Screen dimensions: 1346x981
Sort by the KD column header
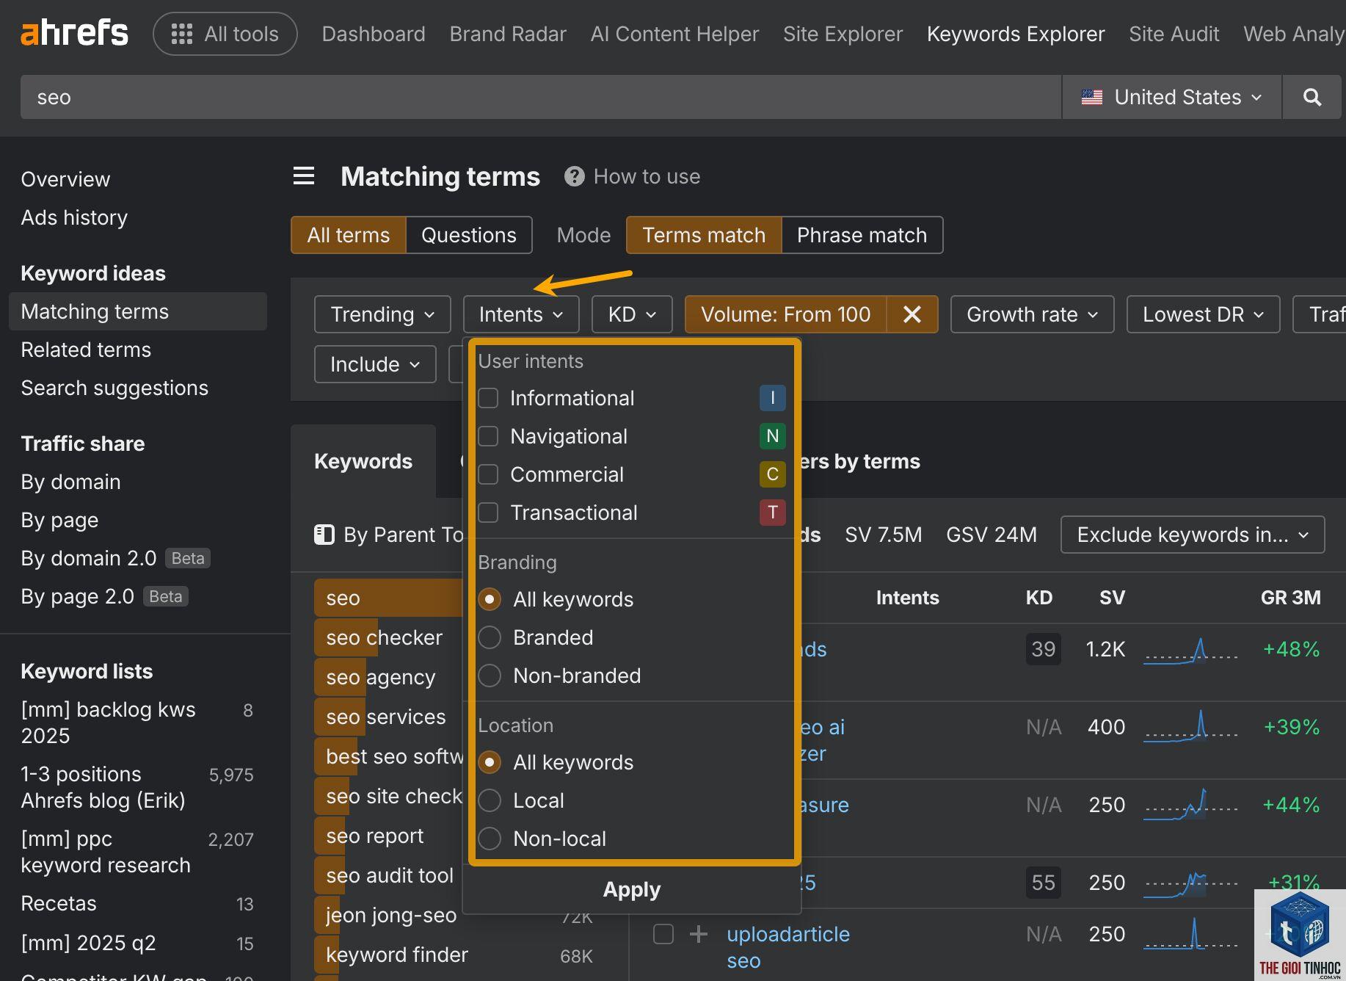[x=1038, y=598]
